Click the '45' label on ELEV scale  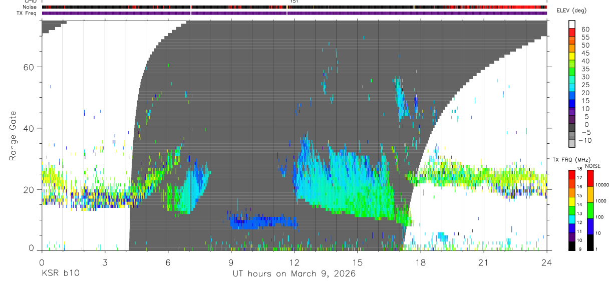click(x=584, y=54)
